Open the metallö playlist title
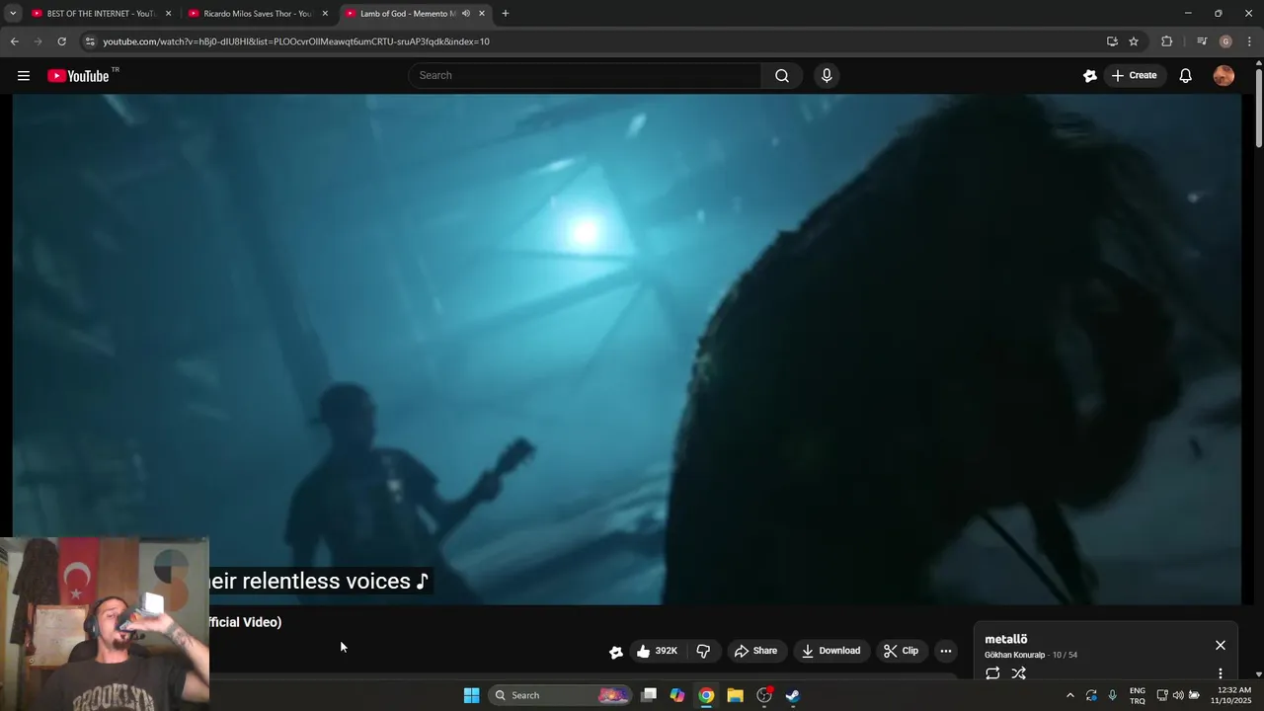The width and height of the screenshot is (1264, 711). coord(1006,639)
